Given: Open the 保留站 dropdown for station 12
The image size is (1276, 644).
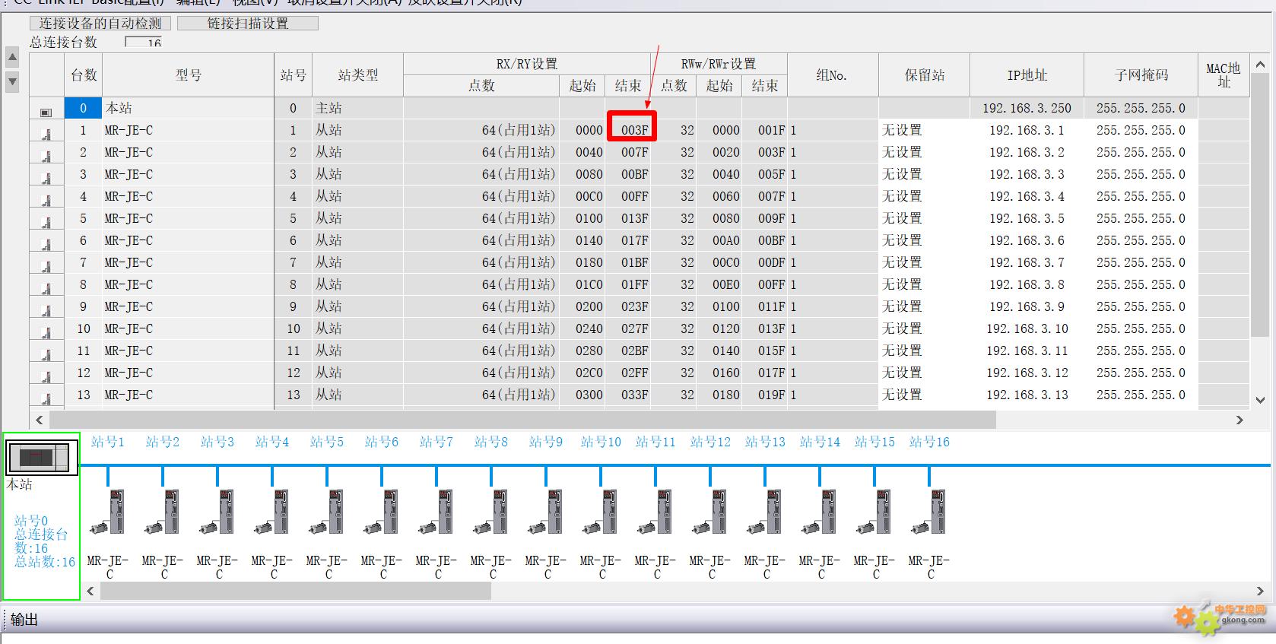Looking at the screenshot, I should tap(924, 373).
